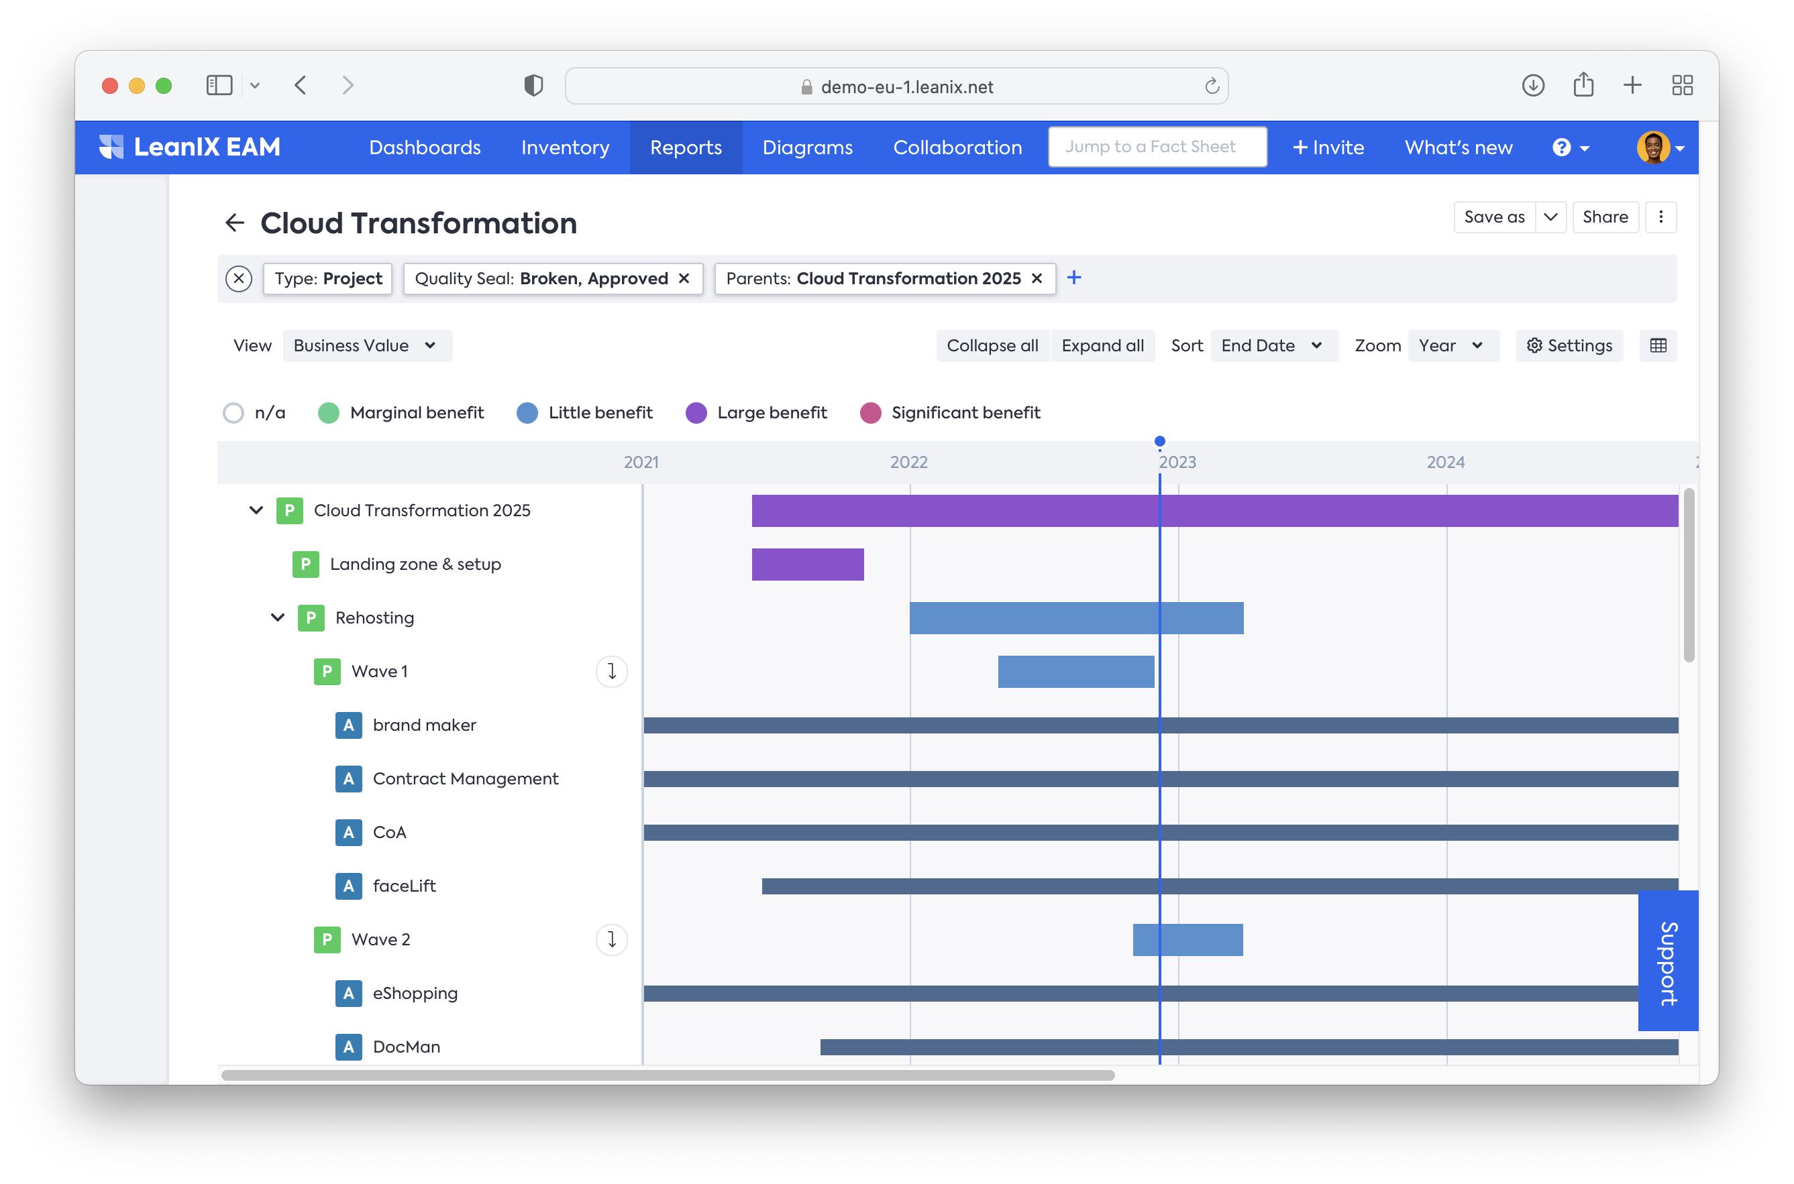Viewport: 1794px width, 1184px height.
Task: Open the Inventory tab
Action: pos(564,148)
